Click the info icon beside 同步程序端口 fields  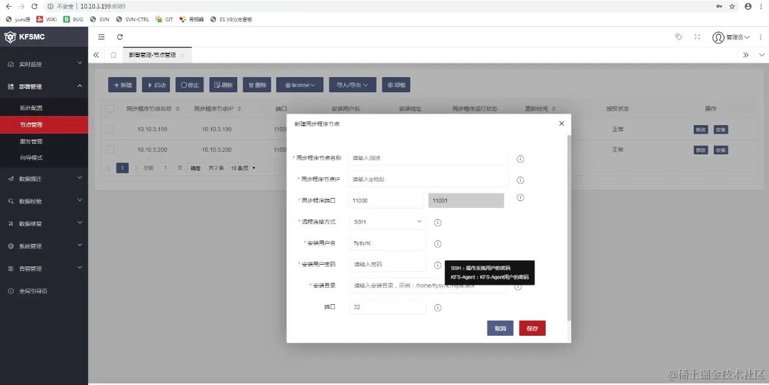click(520, 197)
